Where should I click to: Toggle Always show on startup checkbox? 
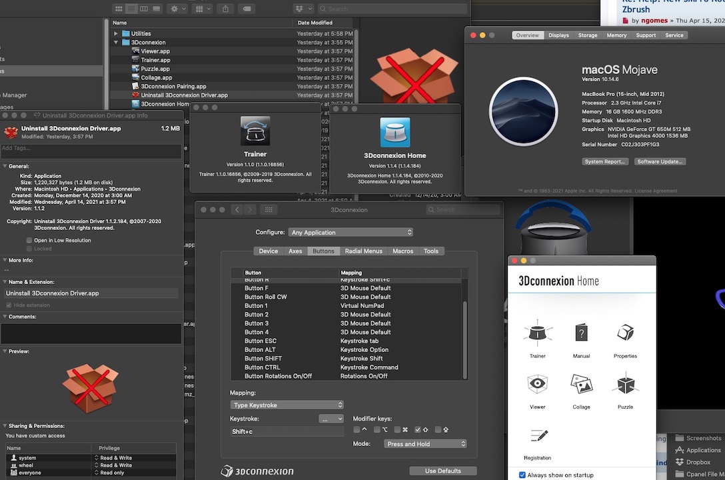(522, 475)
